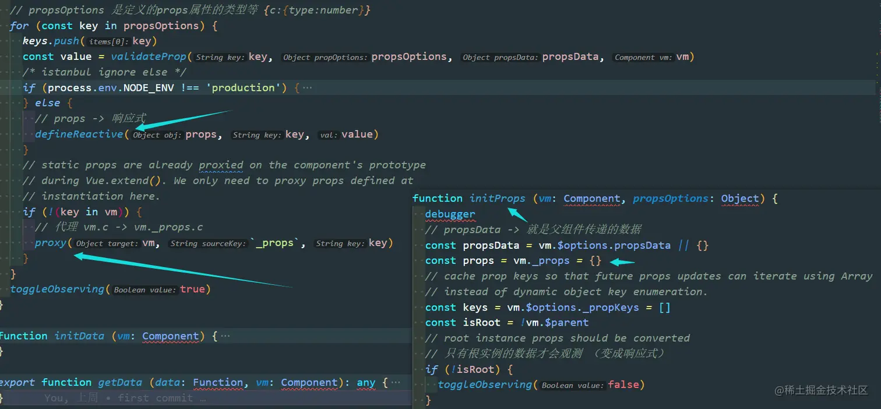The width and height of the screenshot is (881, 409).
Task: Click the 'for (const key in propsOptions)' line
Action: point(114,26)
